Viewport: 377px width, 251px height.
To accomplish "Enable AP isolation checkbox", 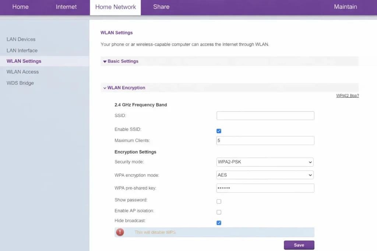I will pos(219,212).
